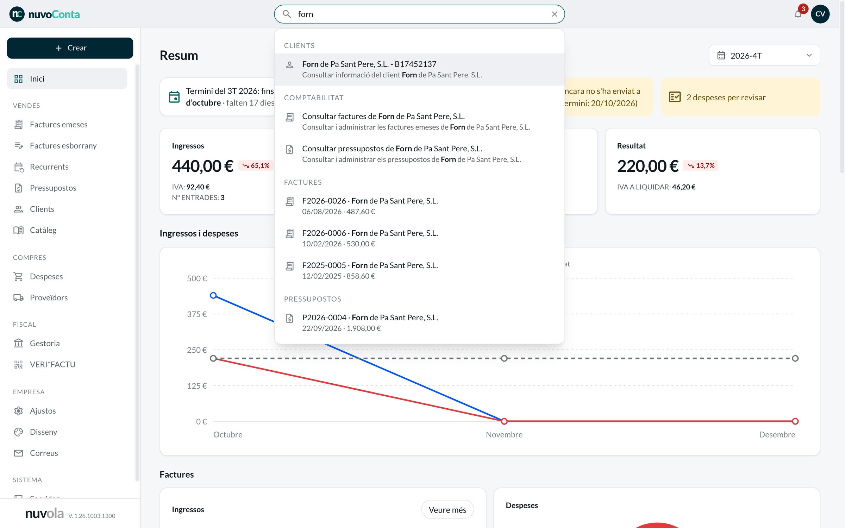This screenshot has width=845, height=528.
Task: Click the 2 despeses per revisar alert
Action: coord(740,97)
